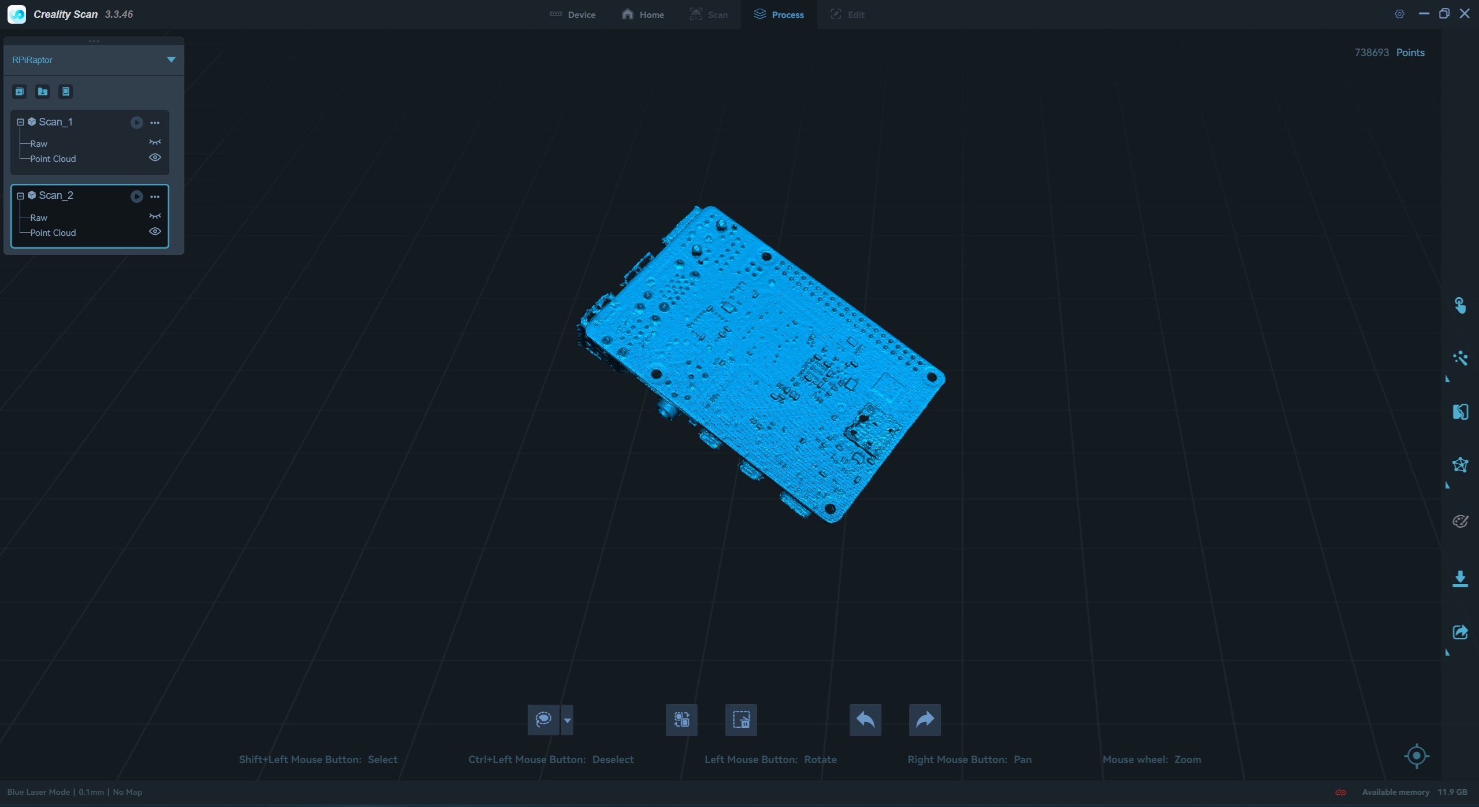Viewport: 1479px width, 807px height.
Task: Open the RPiRaptor project dropdown
Action: 171,60
